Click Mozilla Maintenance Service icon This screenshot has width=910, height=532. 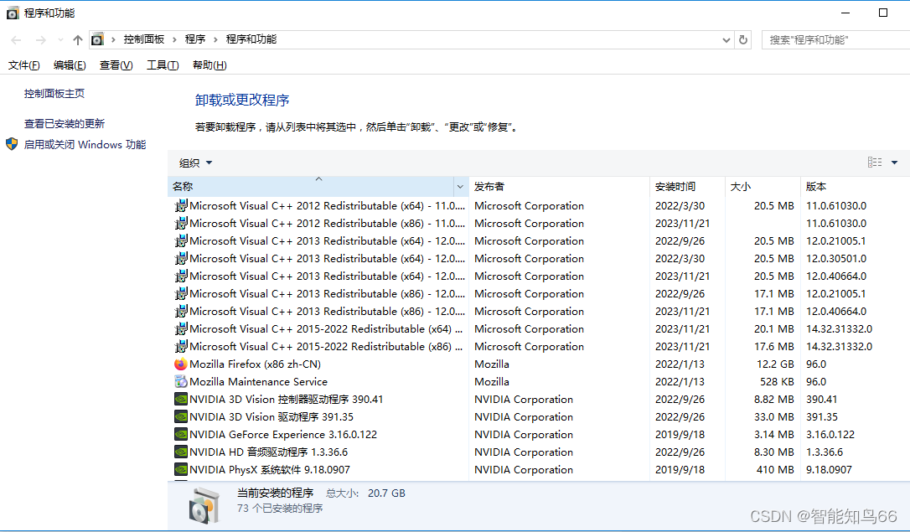180,382
